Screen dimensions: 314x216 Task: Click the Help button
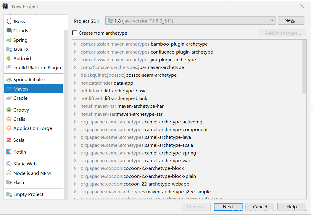pyautogui.click(x=292, y=207)
